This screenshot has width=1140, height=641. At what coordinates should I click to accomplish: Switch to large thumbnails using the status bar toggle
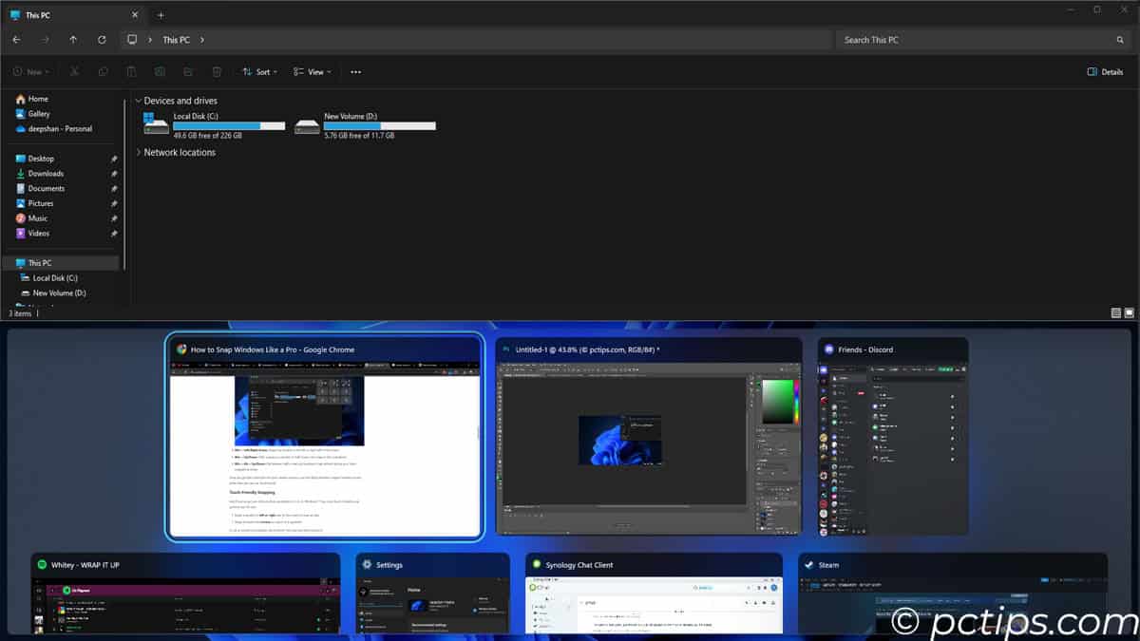tap(1130, 312)
